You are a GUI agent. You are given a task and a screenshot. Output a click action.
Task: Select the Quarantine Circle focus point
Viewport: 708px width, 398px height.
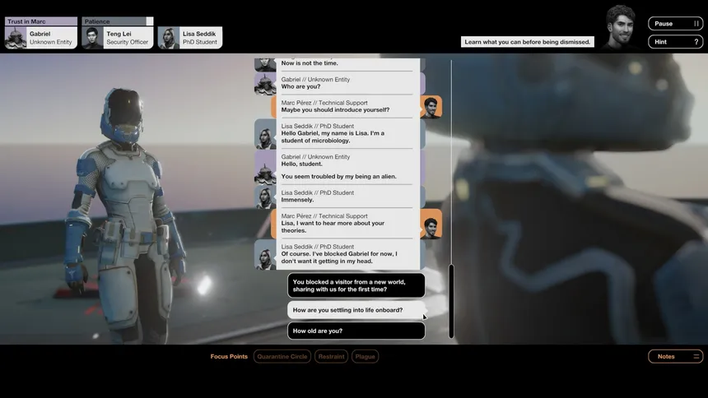[x=282, y=357]
